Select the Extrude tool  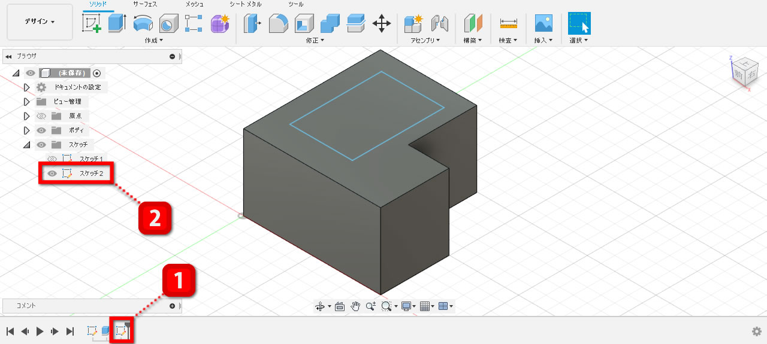coord(117,23)
